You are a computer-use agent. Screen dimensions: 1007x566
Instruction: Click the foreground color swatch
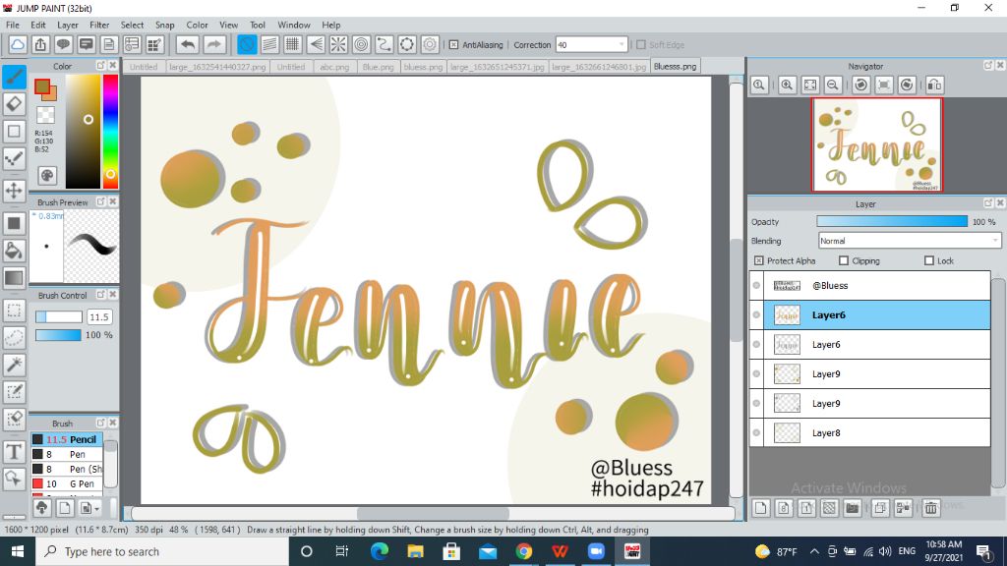pos(42,86)
